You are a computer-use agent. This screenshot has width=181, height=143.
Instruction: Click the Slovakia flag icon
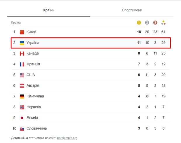[x=22, y=128]
